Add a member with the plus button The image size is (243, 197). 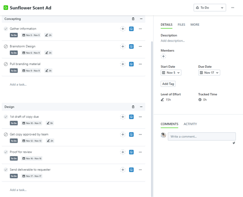[x=163, y=57]
